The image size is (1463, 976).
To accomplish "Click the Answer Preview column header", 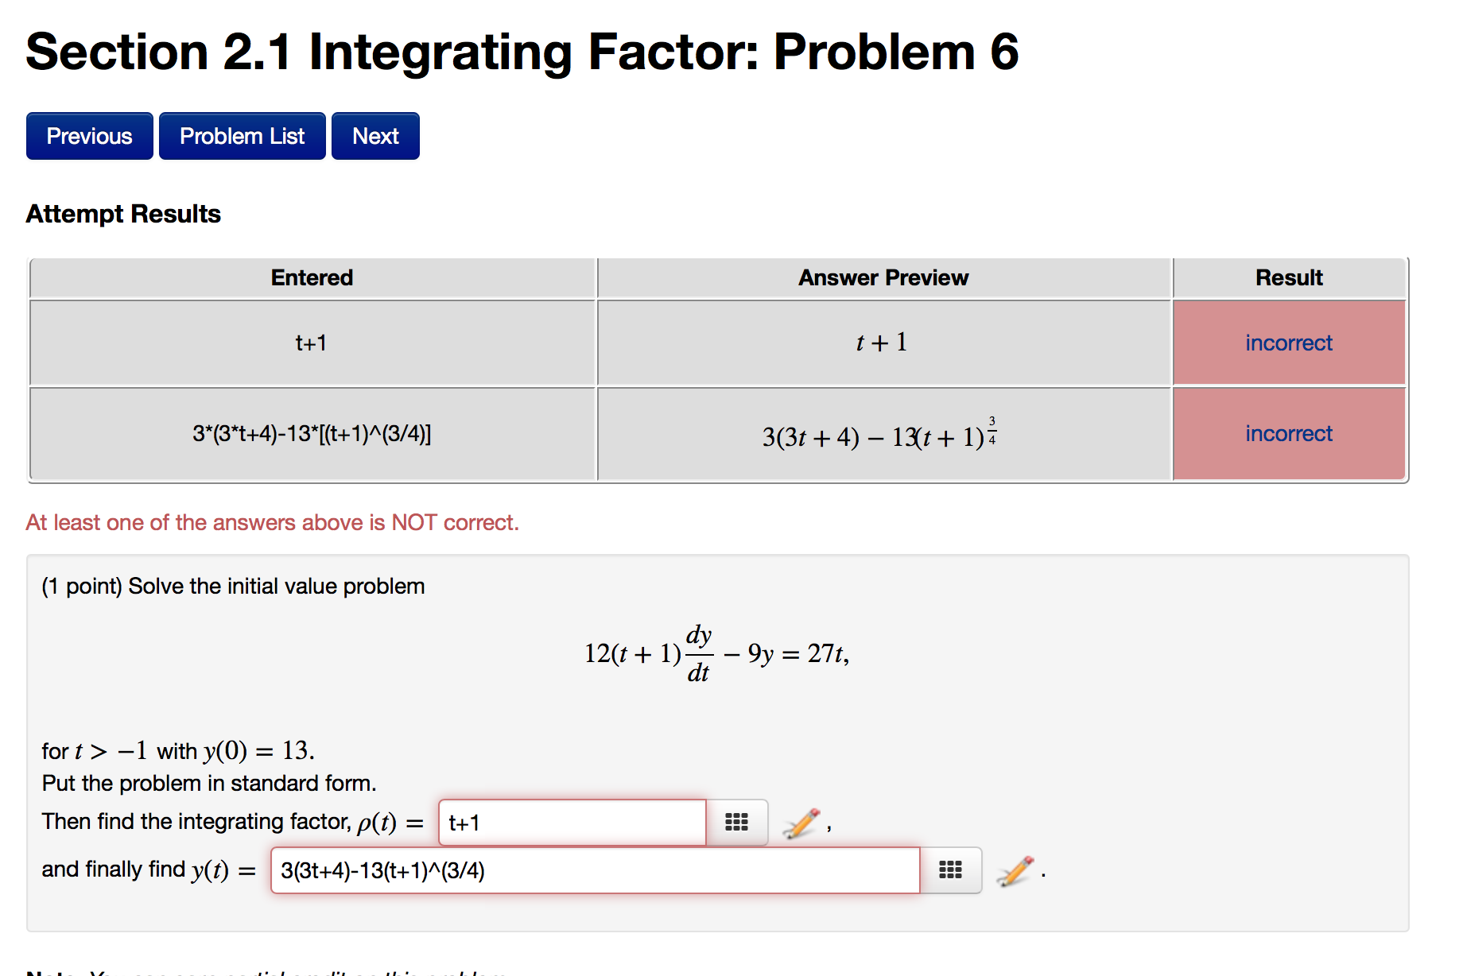I will (883, 277).
